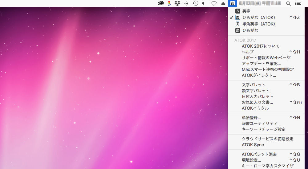Select 半角英字 (ATOK) input mode
308x169 pixels.
[266, 24]
